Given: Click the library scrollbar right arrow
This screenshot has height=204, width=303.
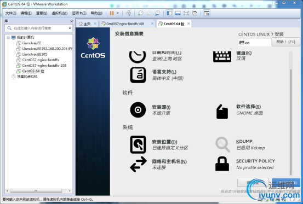Looking at the screenshot, I should (70, 191).
